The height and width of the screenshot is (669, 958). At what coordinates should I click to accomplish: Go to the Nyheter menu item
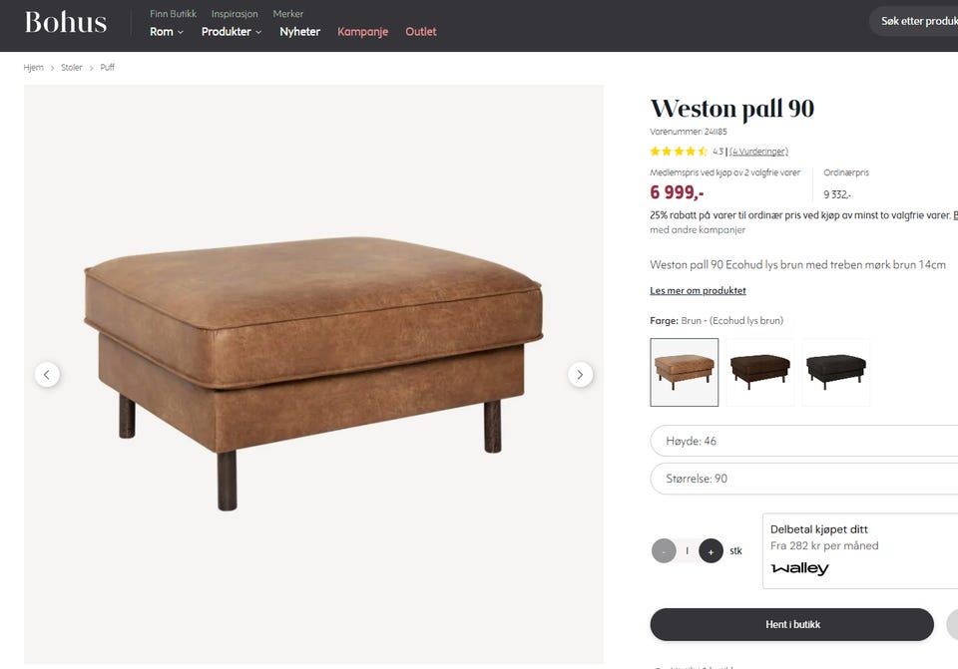(x=300, y=32)
